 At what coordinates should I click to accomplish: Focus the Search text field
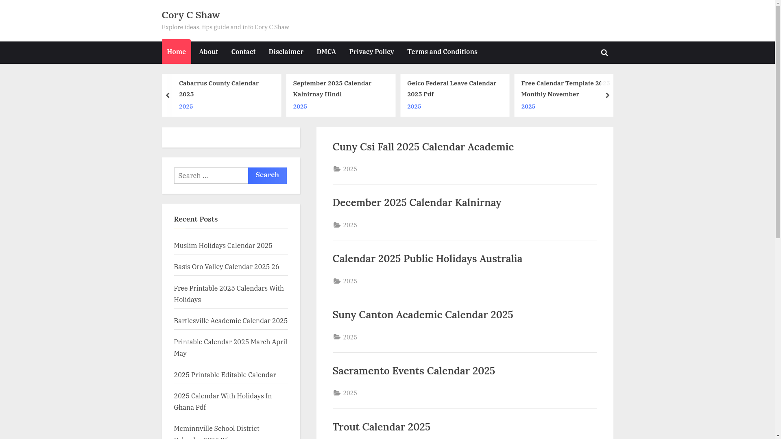point(211,176)
